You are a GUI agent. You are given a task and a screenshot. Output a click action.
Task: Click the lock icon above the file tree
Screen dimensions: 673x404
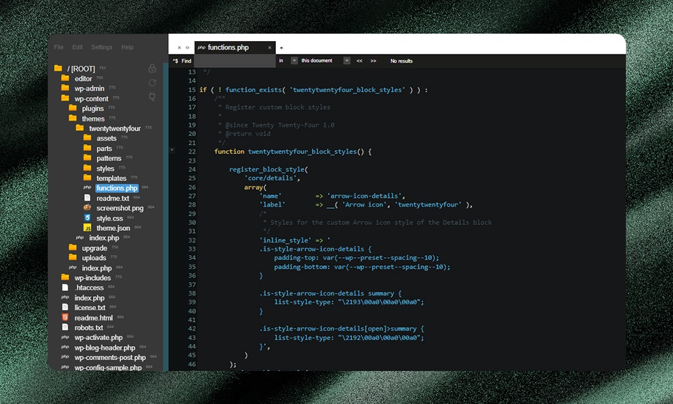(x=152, y=68)
